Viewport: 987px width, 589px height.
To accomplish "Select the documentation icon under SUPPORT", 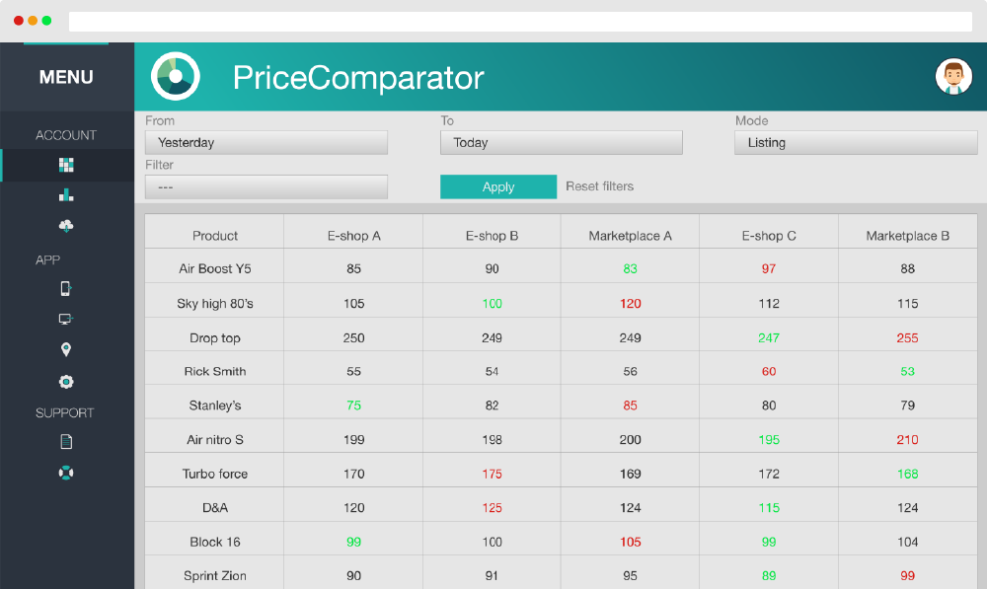I will (x=66, y=441).
